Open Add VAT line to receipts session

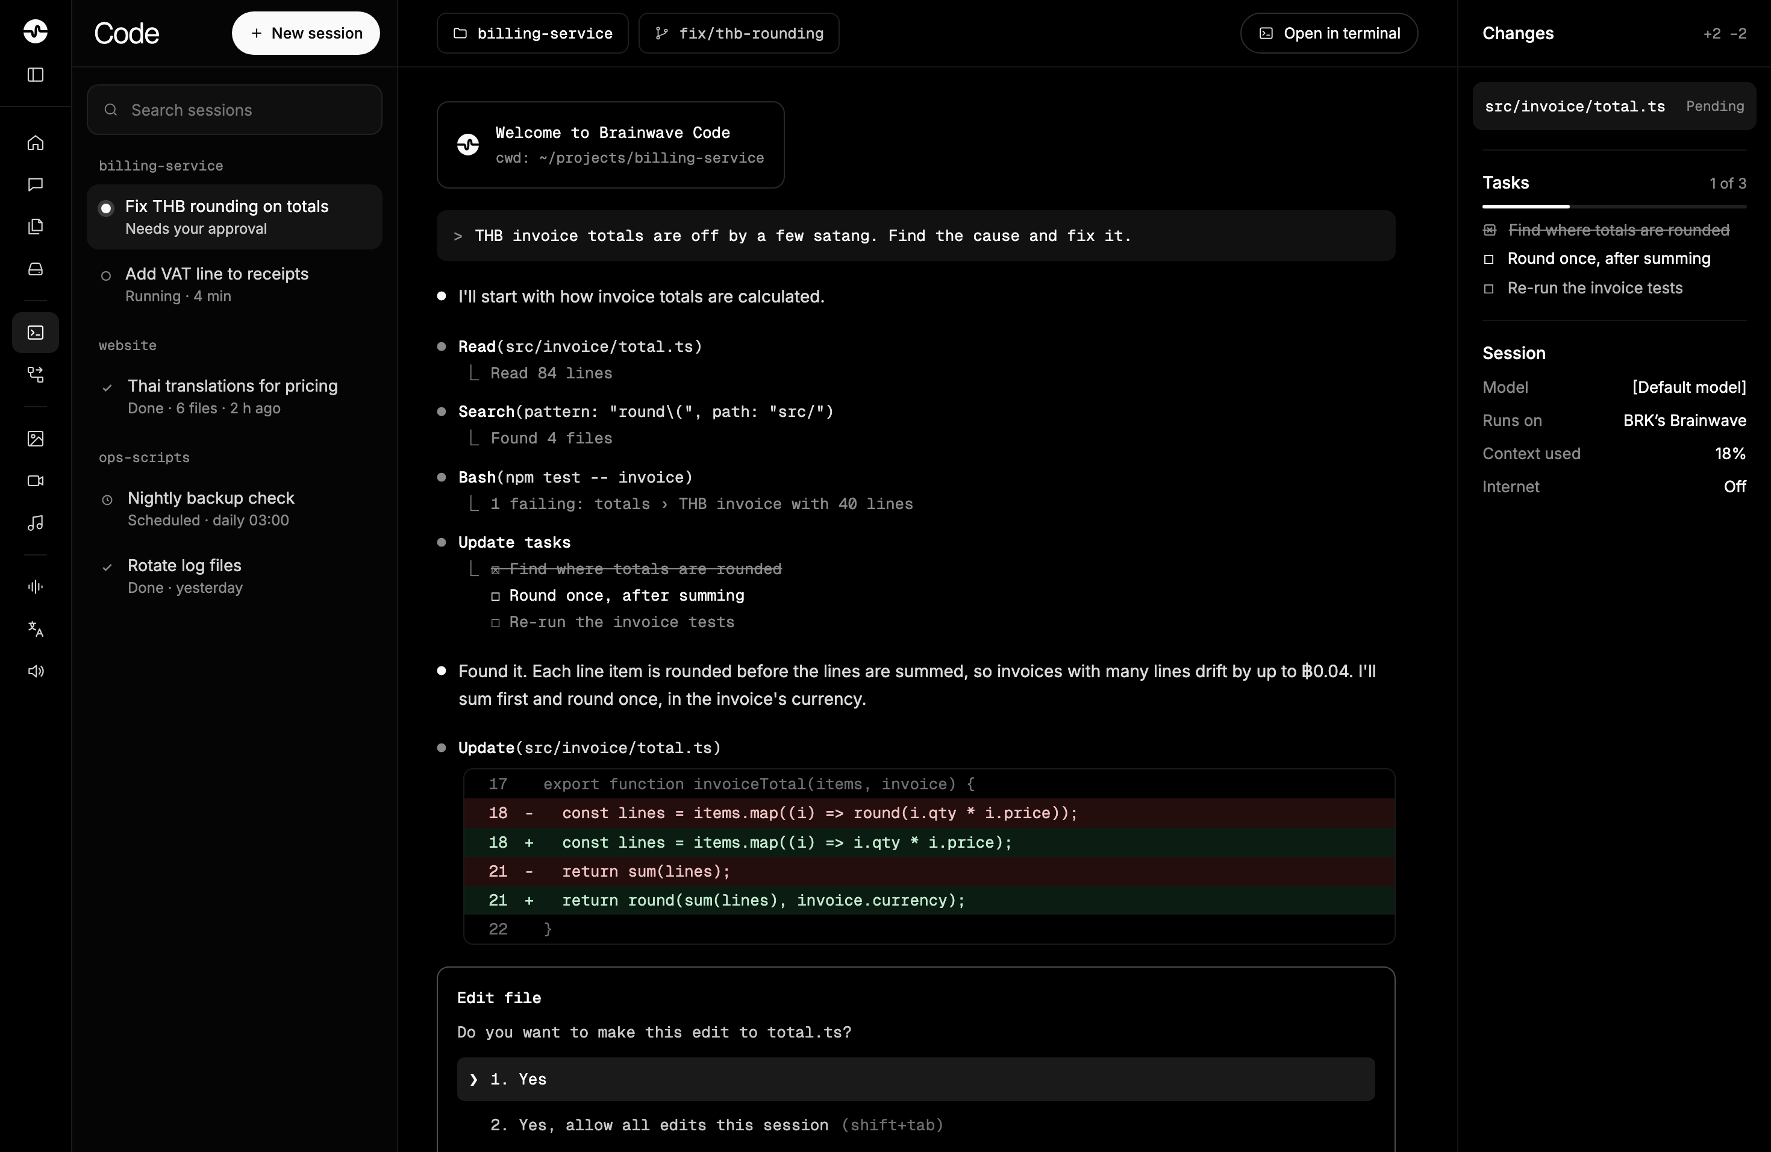pyautogui.click(x=234, y=284)
